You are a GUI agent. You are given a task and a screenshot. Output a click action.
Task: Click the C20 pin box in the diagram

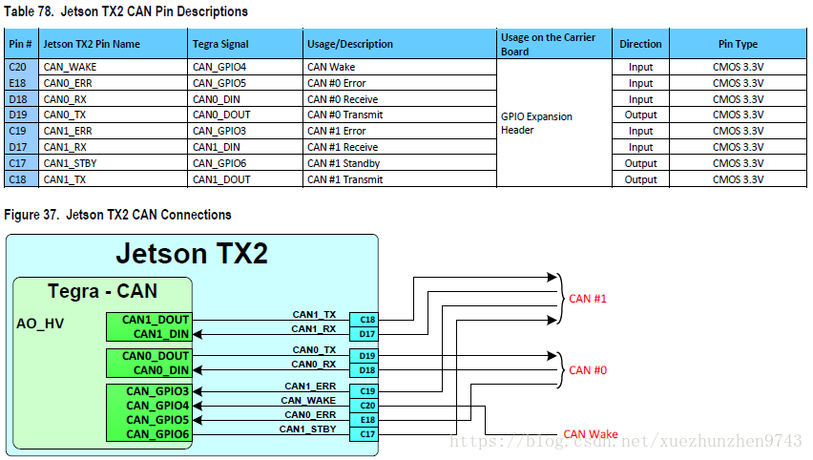coord(364,406)
